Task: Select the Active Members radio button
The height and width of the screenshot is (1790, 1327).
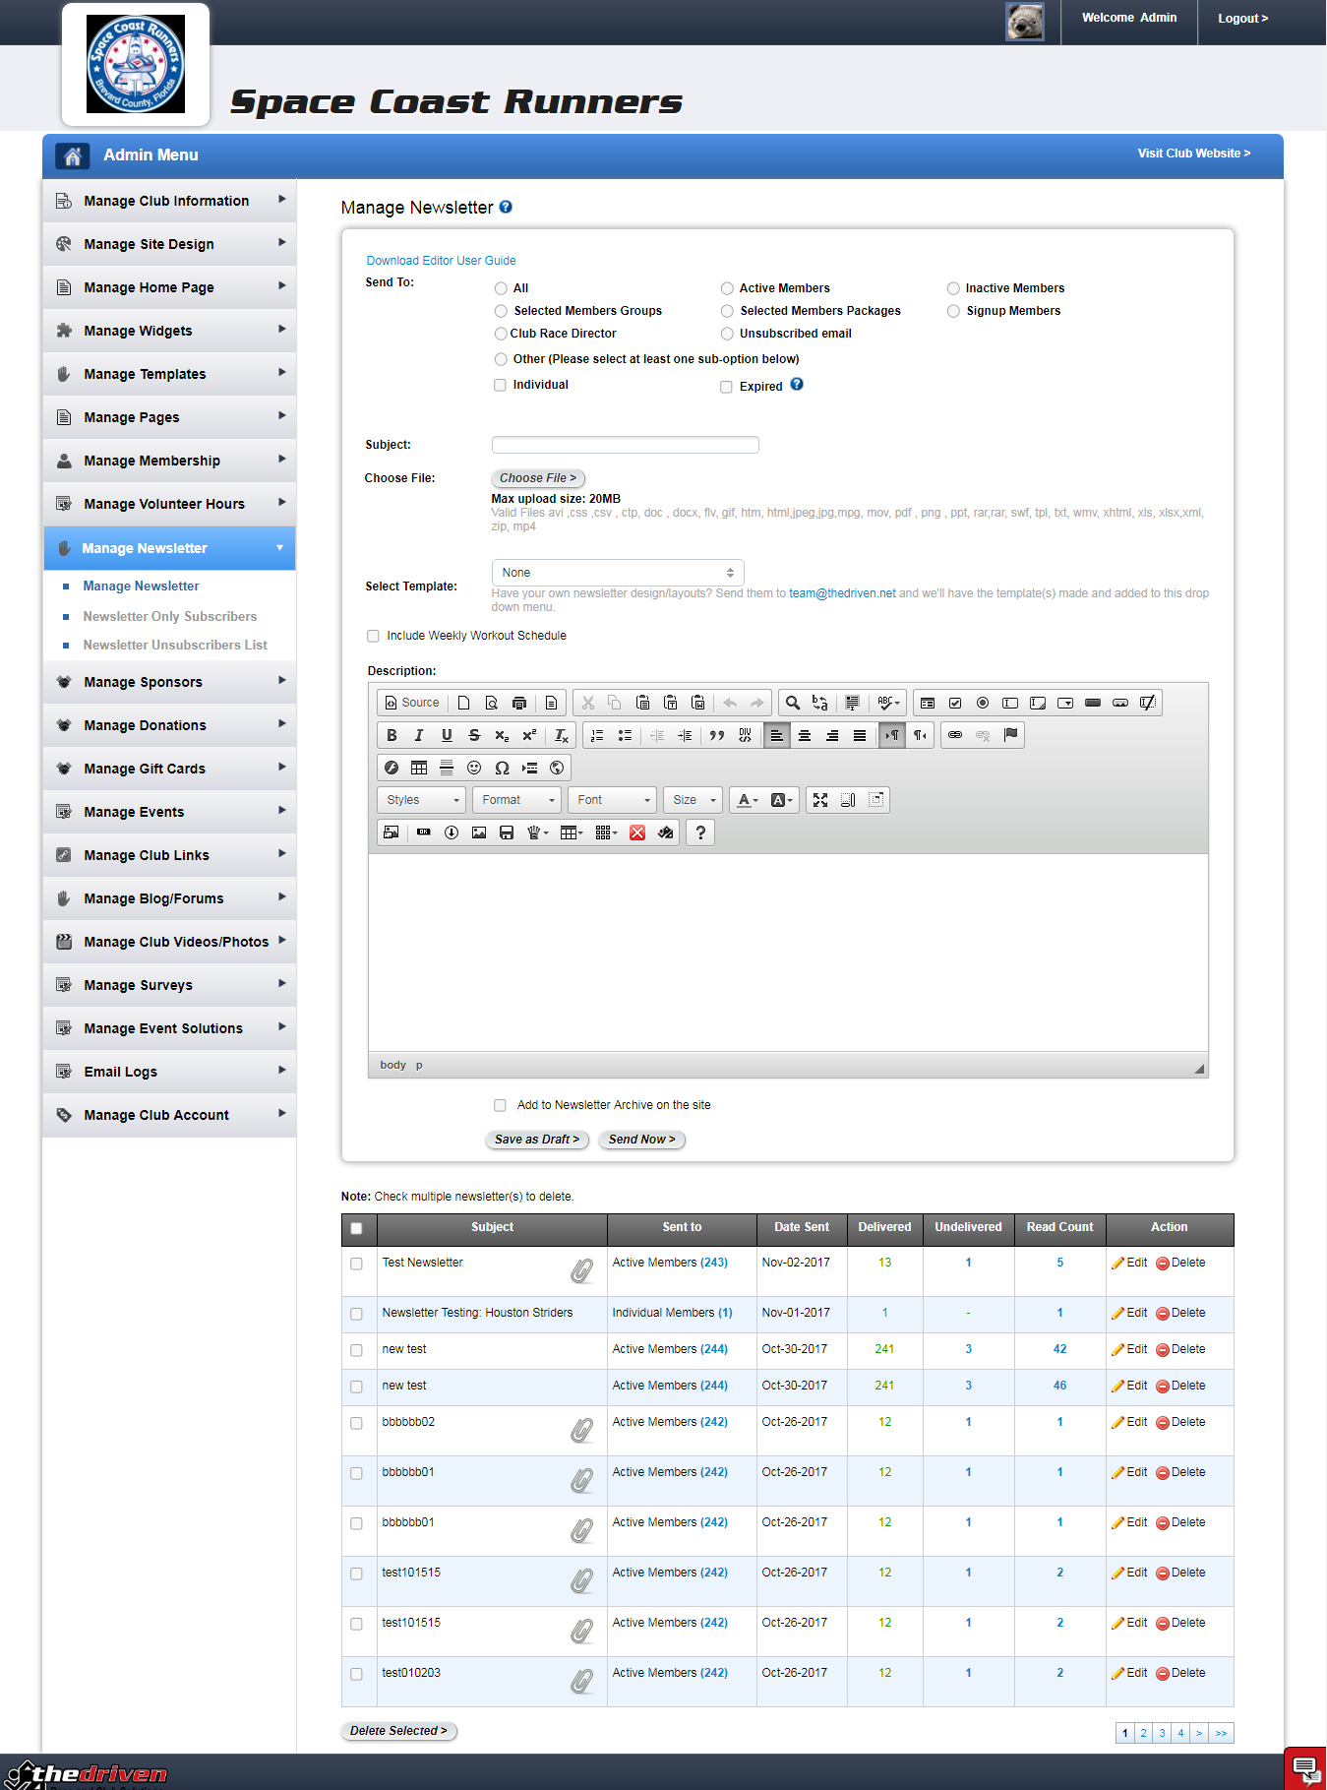Action: 727,288
